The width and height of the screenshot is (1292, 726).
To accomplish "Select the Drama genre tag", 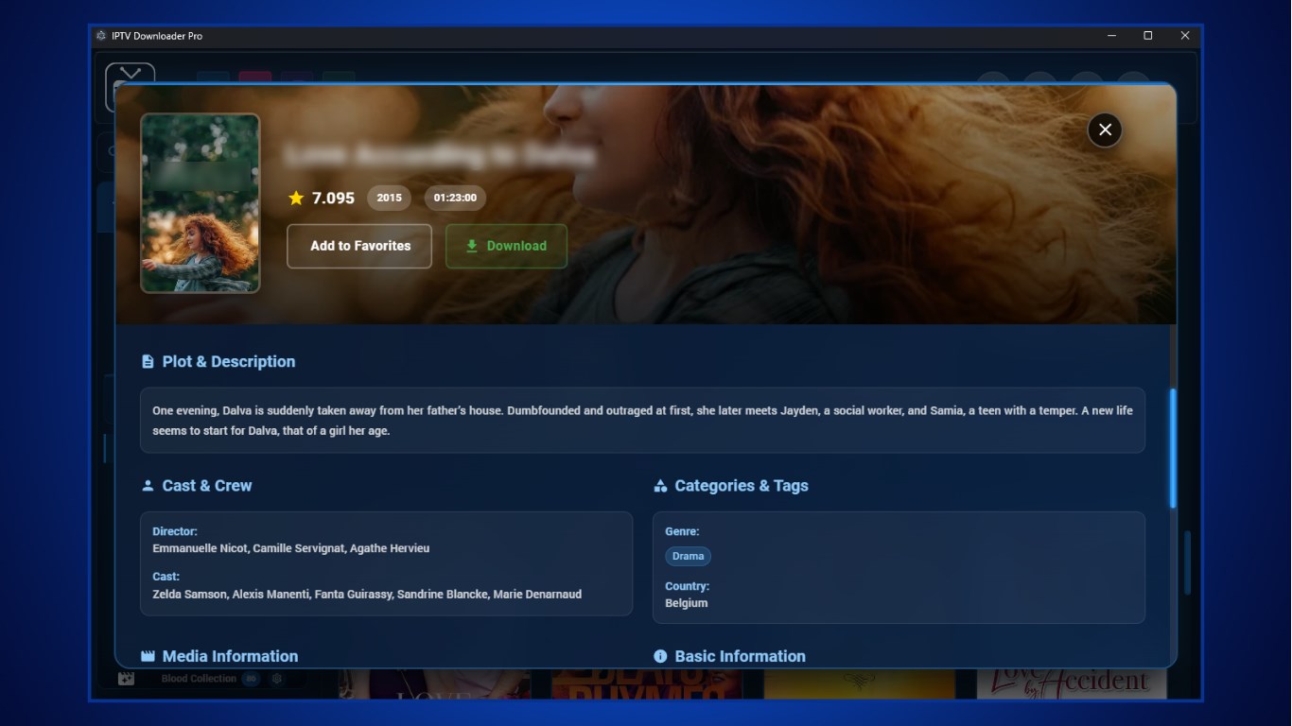I will 688,556.
